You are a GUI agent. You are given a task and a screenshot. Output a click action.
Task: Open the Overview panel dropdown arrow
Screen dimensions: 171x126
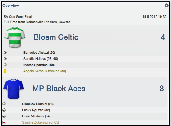pyautogui.click(x=166, y=5)
